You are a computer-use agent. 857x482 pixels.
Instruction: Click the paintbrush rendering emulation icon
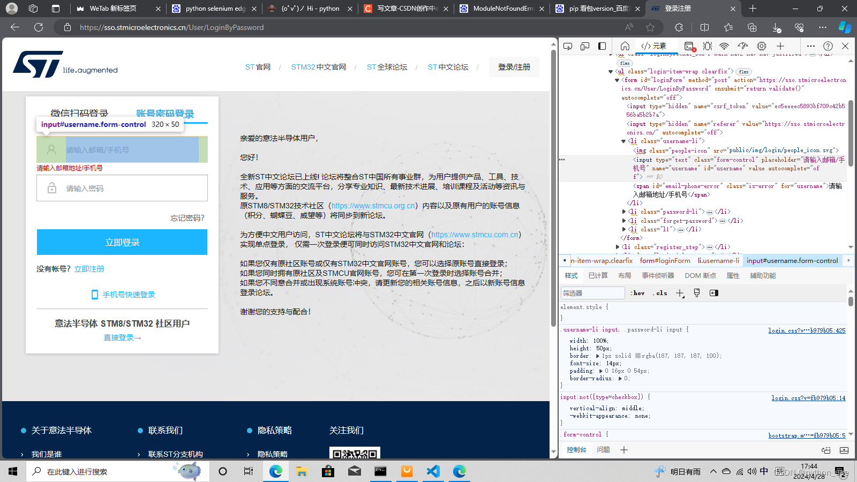tap(697, 293)
